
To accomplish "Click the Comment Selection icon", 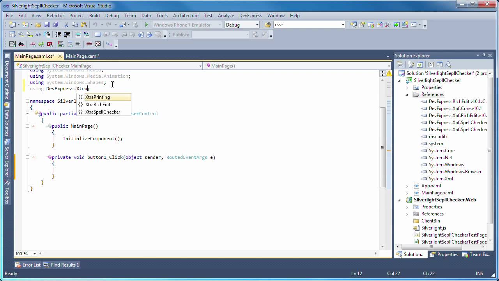I will click(78, 34).
